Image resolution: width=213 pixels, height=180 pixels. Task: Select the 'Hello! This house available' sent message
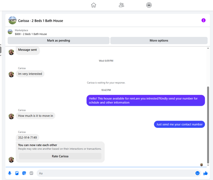146,101
